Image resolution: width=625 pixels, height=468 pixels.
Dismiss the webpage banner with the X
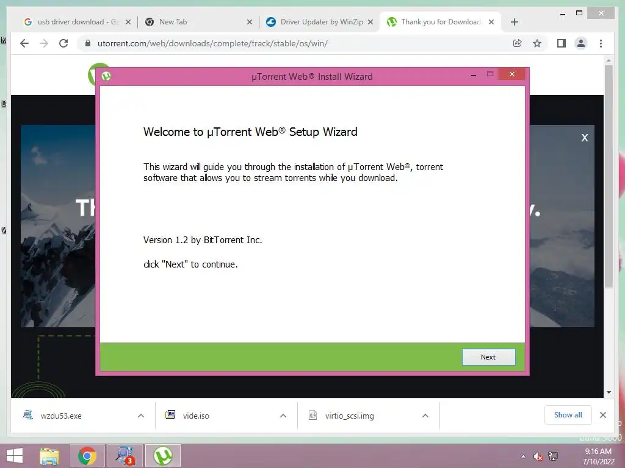[x=584, y=138]
